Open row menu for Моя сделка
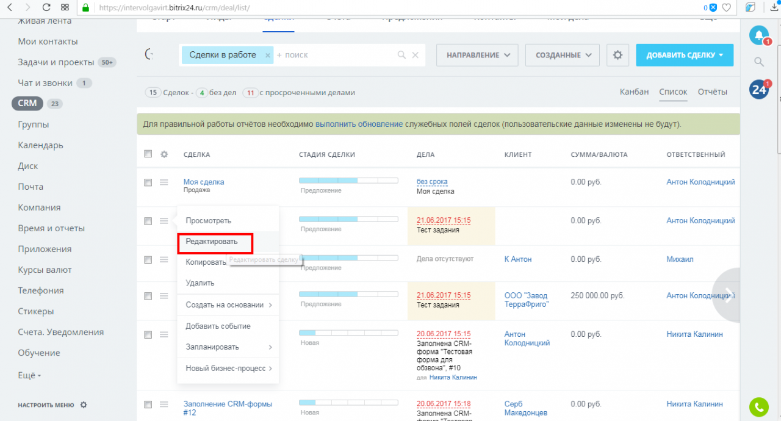Screen dimensions: 781x421 (164, 182)
